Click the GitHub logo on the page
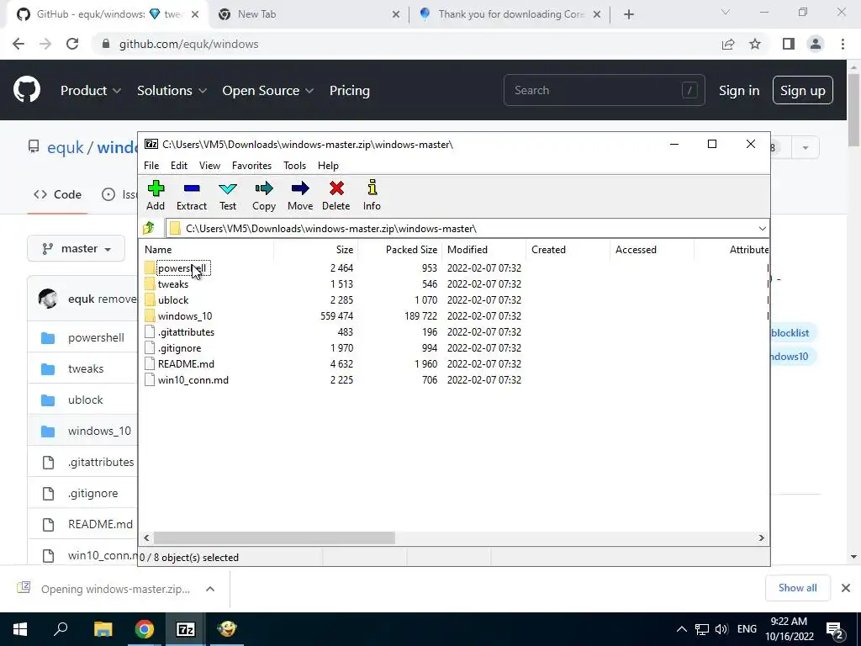This screenshot has height=646, width=861. pos(26,90)
